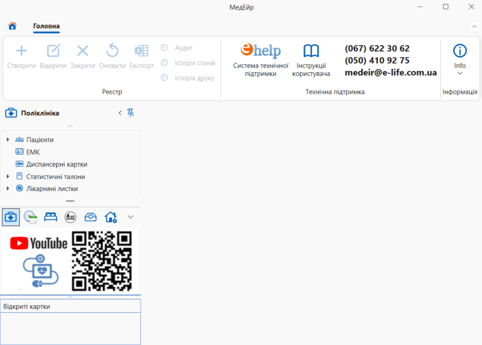Screen dimensions: 482x345
Task: Collapse the ribbon with the top-right chevron
Action: [x=474, y=27]
